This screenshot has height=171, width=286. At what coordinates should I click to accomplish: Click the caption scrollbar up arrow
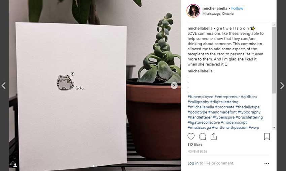point(274,25)
